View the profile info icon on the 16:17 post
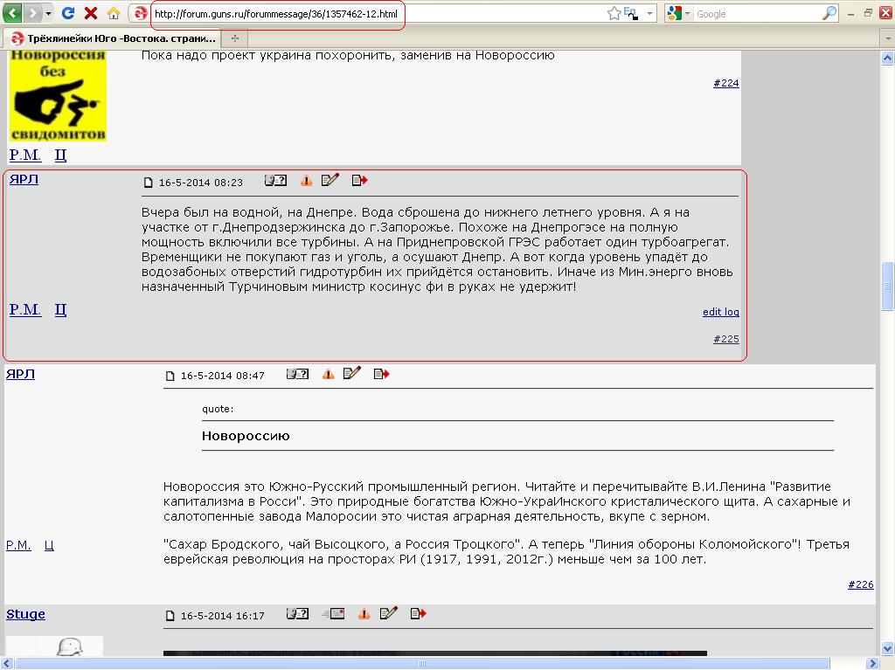The height and width of the screenshot is (670, 895). click(x=297, y=614)
